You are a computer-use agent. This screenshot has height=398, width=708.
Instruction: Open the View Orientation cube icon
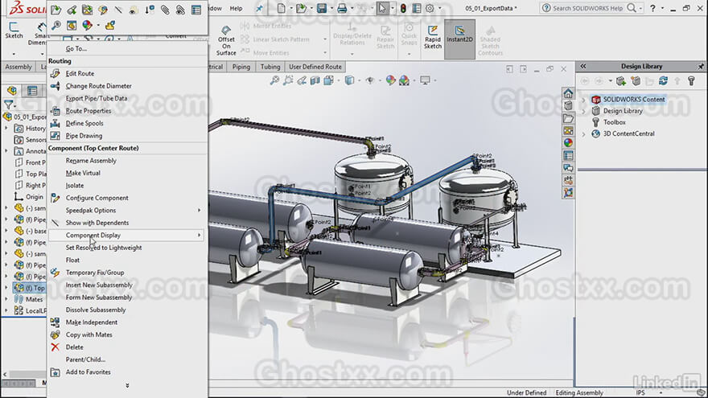point(329,80)
